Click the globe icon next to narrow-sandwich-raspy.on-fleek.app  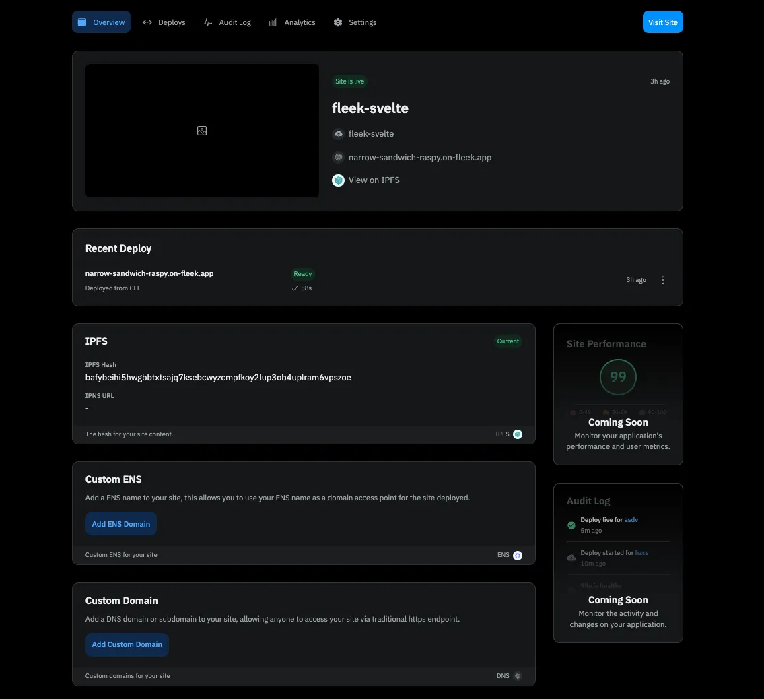tap(338, 158)
